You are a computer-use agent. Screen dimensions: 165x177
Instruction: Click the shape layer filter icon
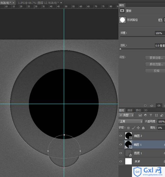(x=156, y=115)
